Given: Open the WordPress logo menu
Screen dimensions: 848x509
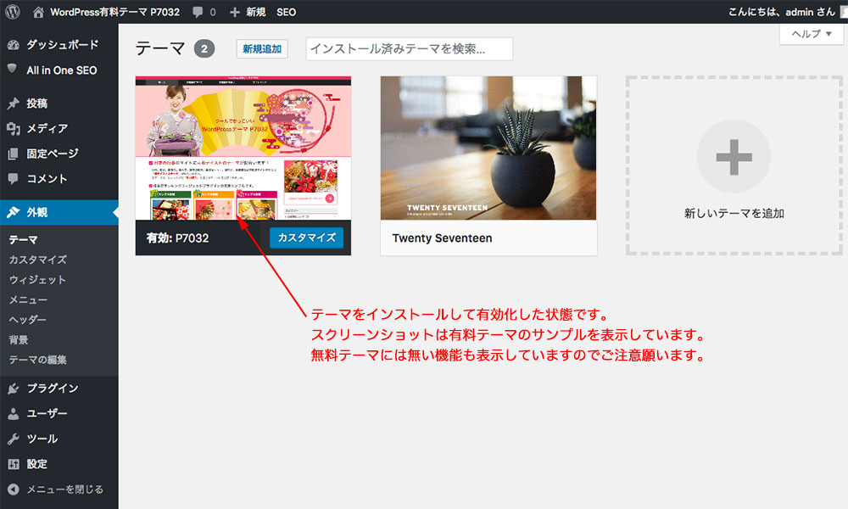Looking at the screenshot, I should click(x=13, y=12).
